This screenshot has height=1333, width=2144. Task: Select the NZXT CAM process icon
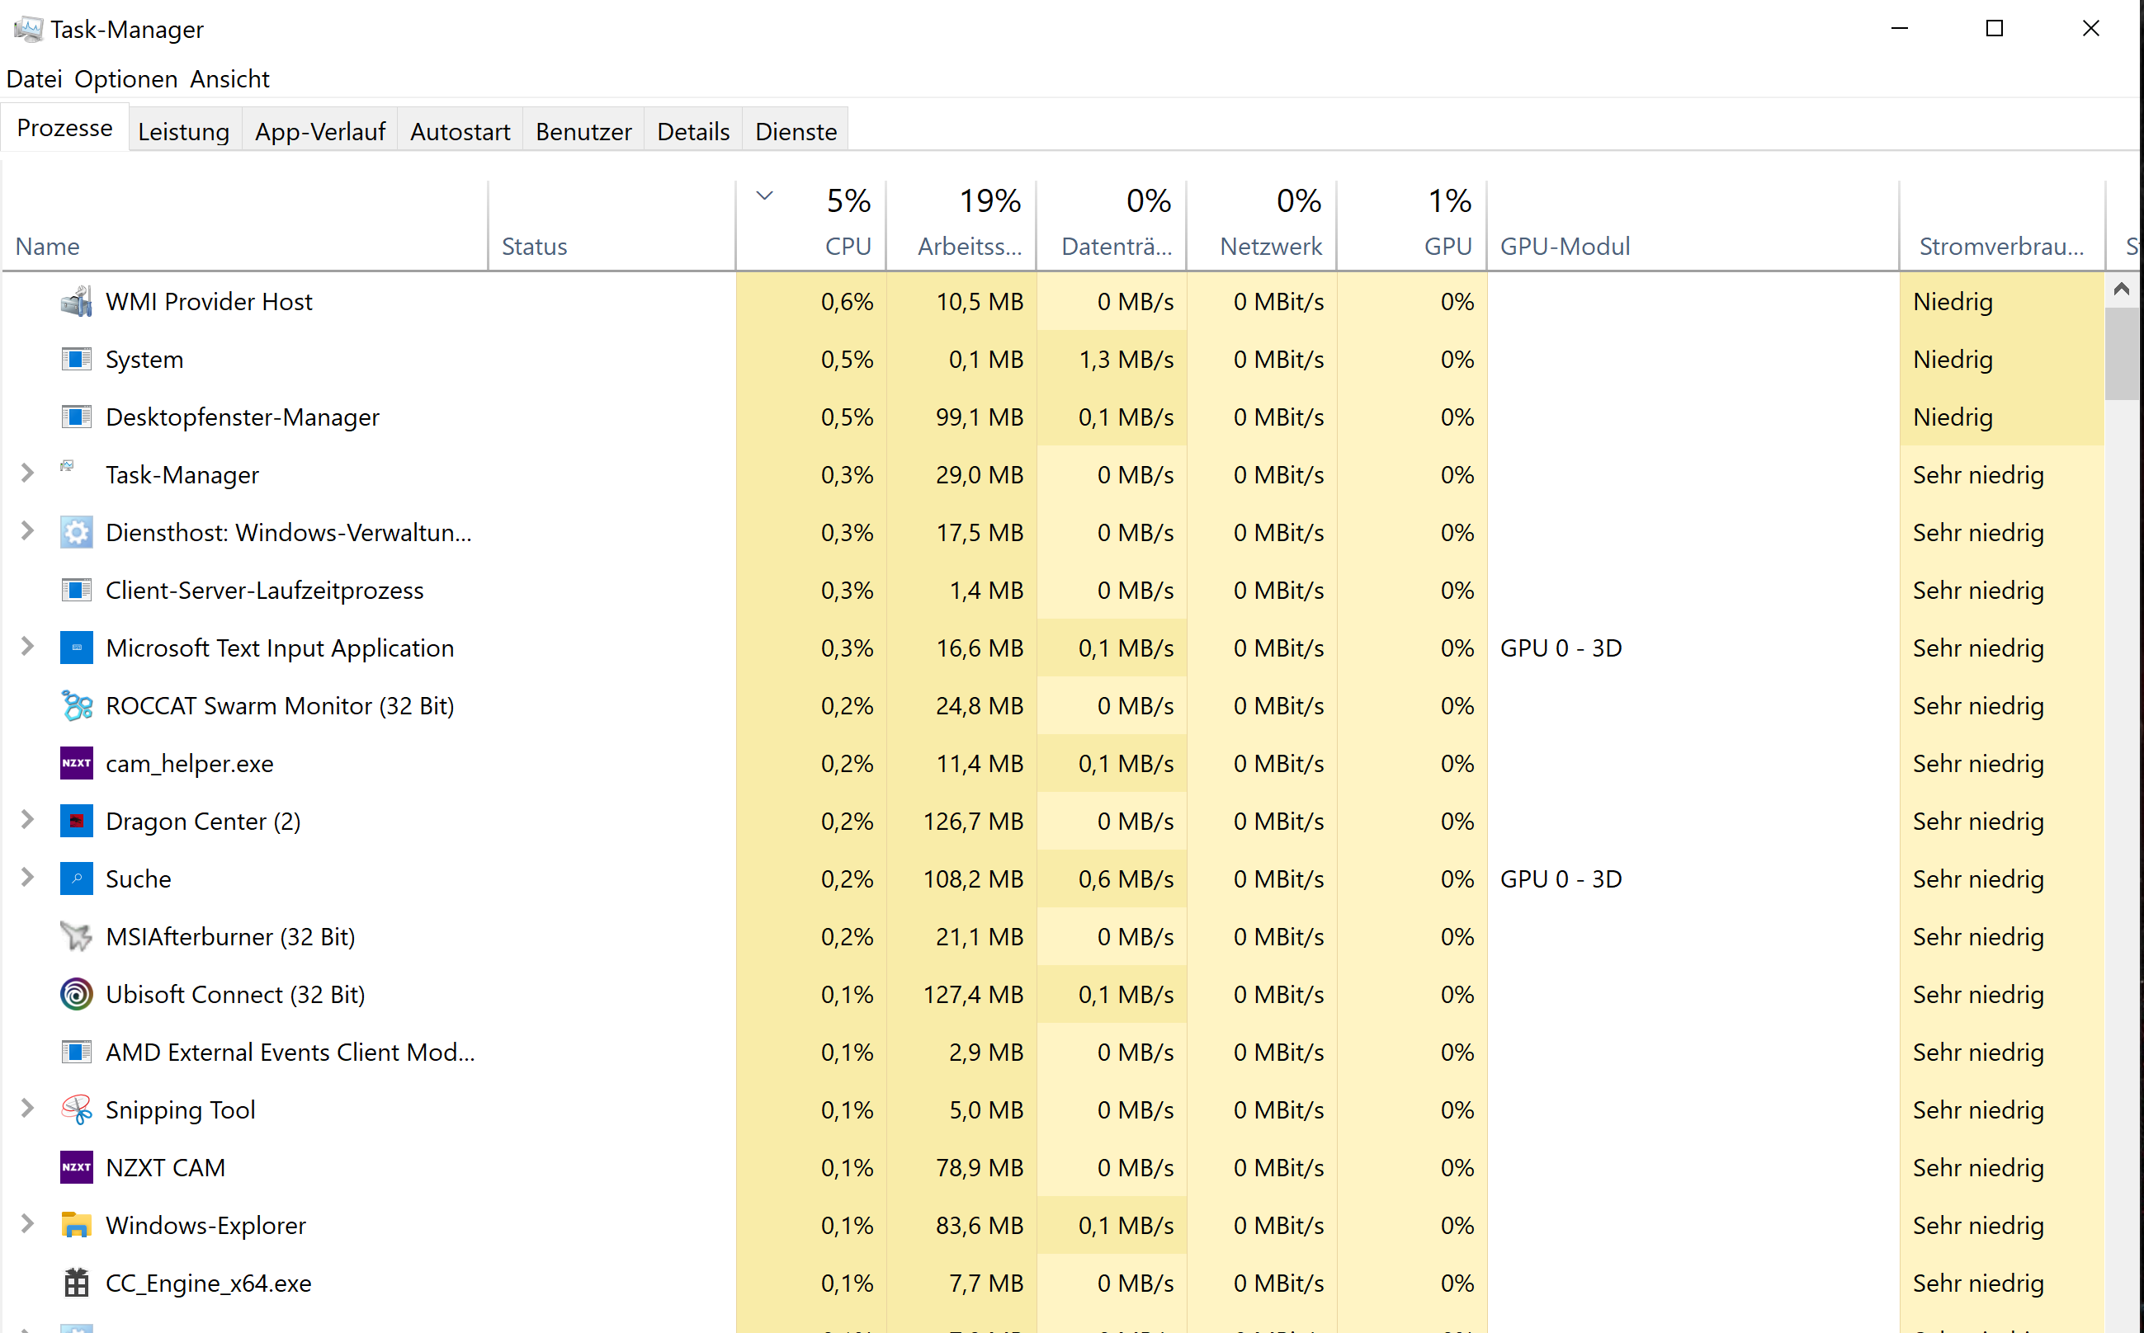pos(77,1167)
